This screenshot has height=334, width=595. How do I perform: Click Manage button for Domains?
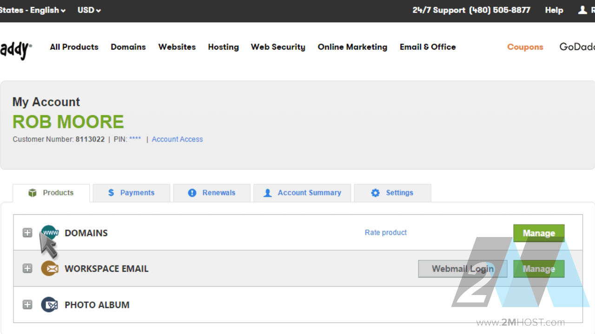pos(539,233)
